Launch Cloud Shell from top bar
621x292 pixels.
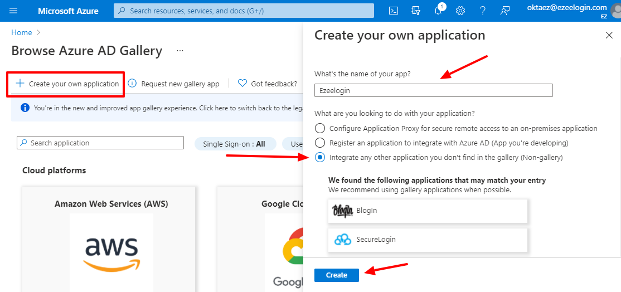tap(393, 11)
